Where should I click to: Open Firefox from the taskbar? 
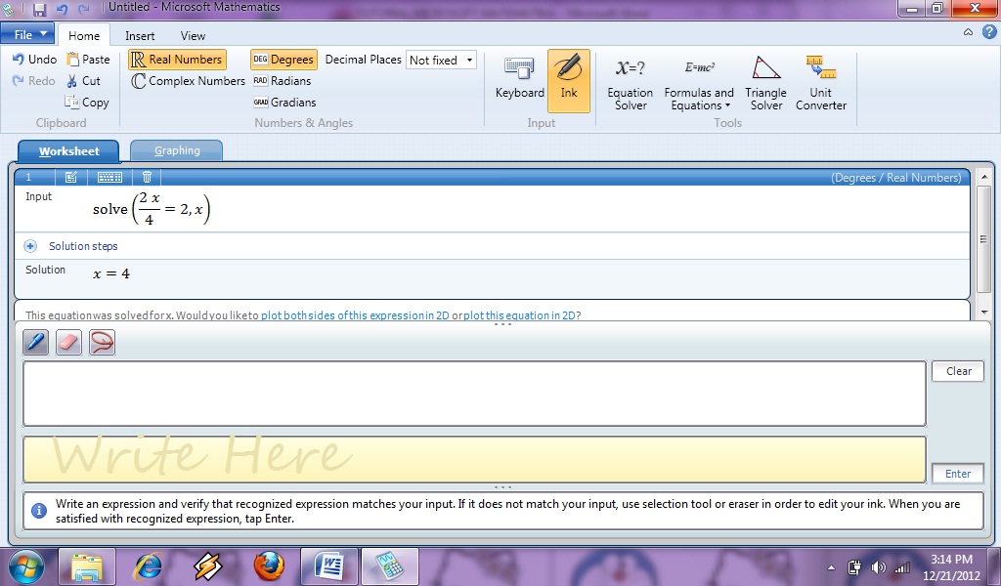coord(269,566)
